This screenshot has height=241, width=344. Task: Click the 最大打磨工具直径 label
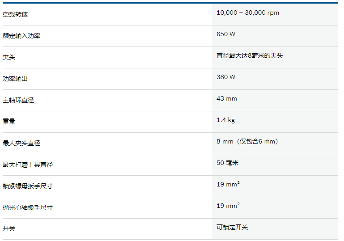coord(28,165)
